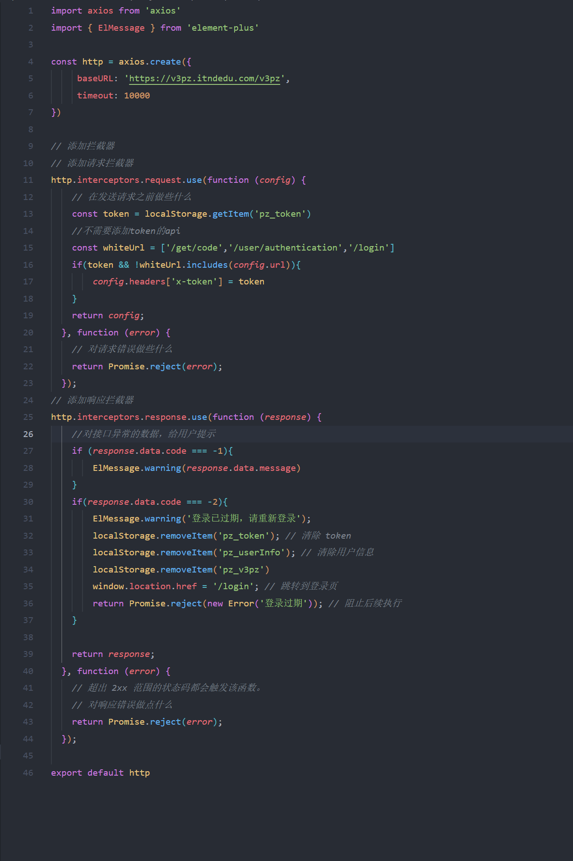Click response.data.code === -1 condition

click(x=158, y=451)
